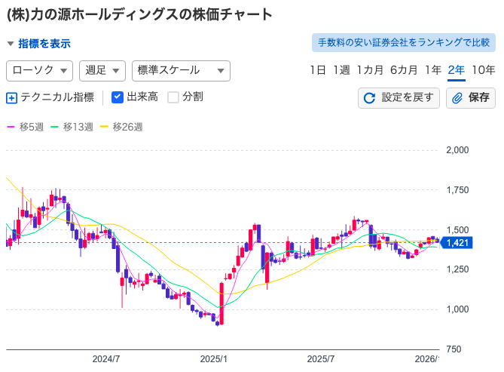Choose the 1年 range tab
Viewport: 504px width, 372px height.
(x=433, y=70)
